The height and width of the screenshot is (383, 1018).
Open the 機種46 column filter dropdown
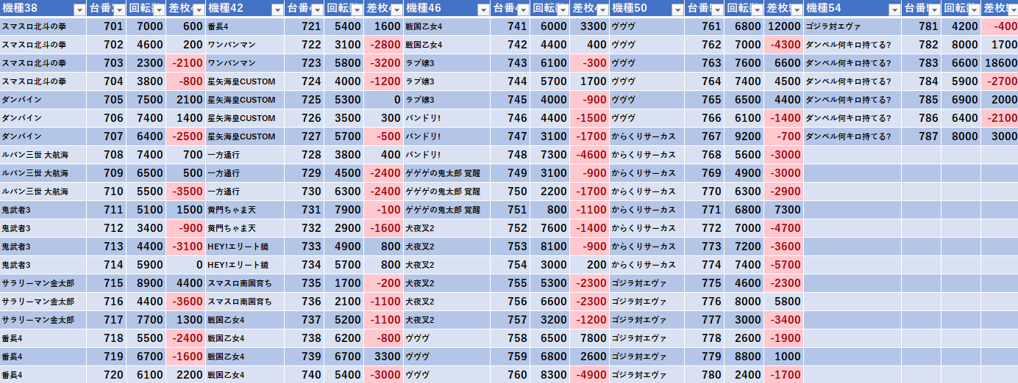tap(483, 10)
